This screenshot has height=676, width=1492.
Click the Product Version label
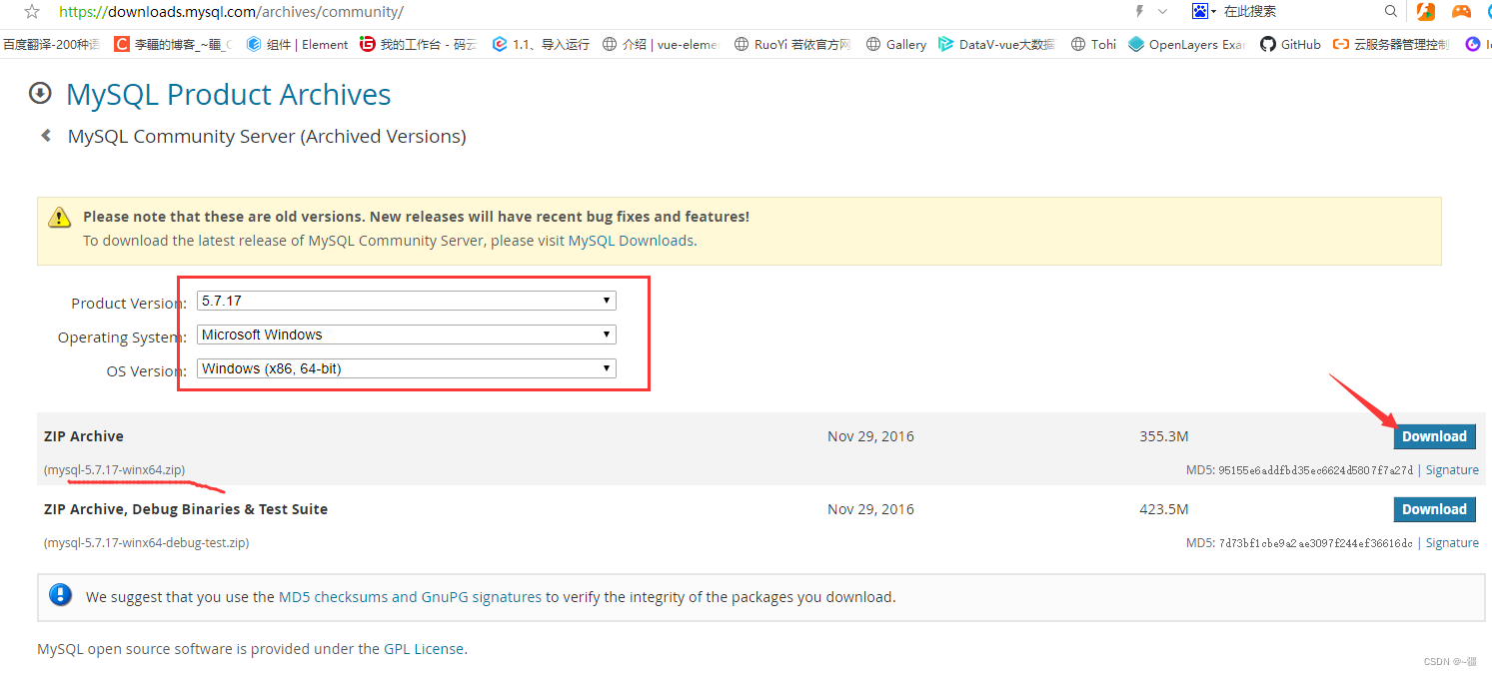click(x=129, y=304)
